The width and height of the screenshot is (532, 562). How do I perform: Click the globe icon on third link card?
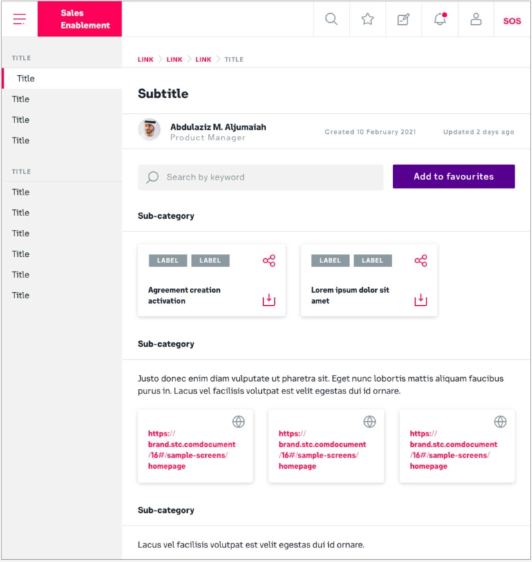coord(500,421)
